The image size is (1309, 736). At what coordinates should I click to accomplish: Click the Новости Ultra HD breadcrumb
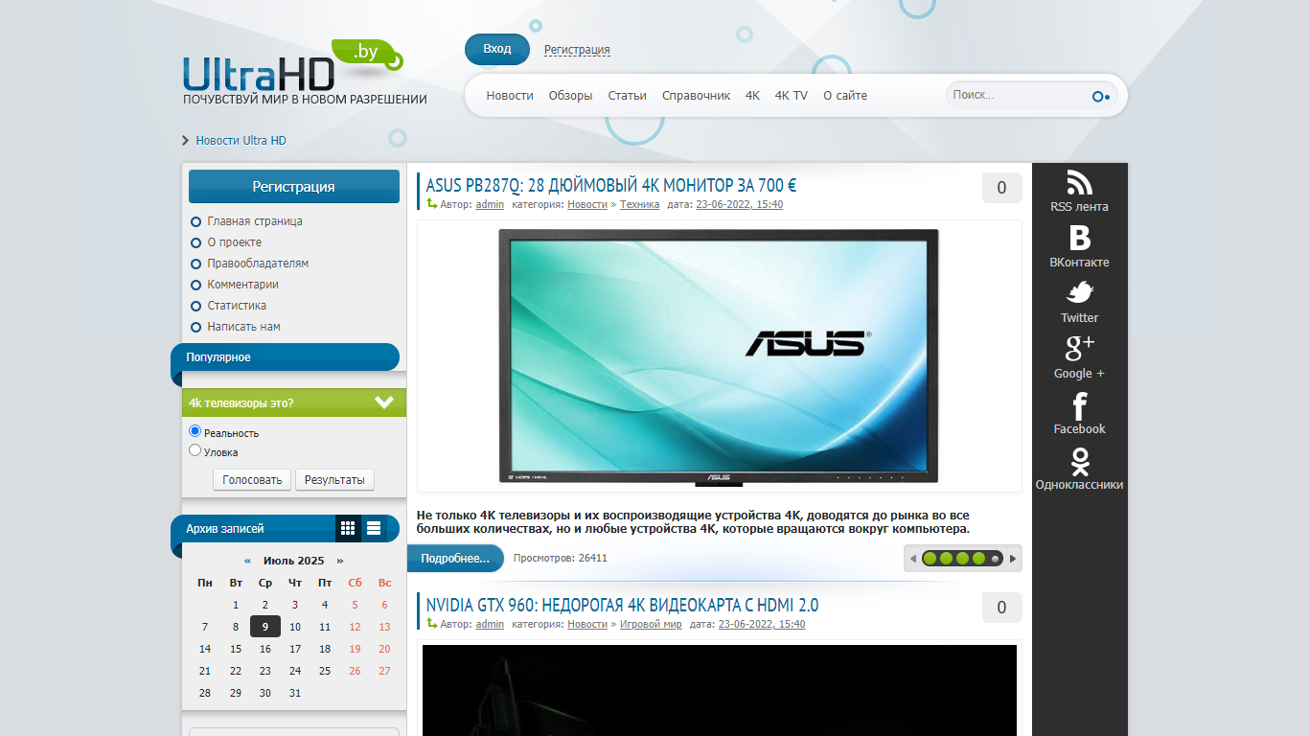click(x=241, y=141)
